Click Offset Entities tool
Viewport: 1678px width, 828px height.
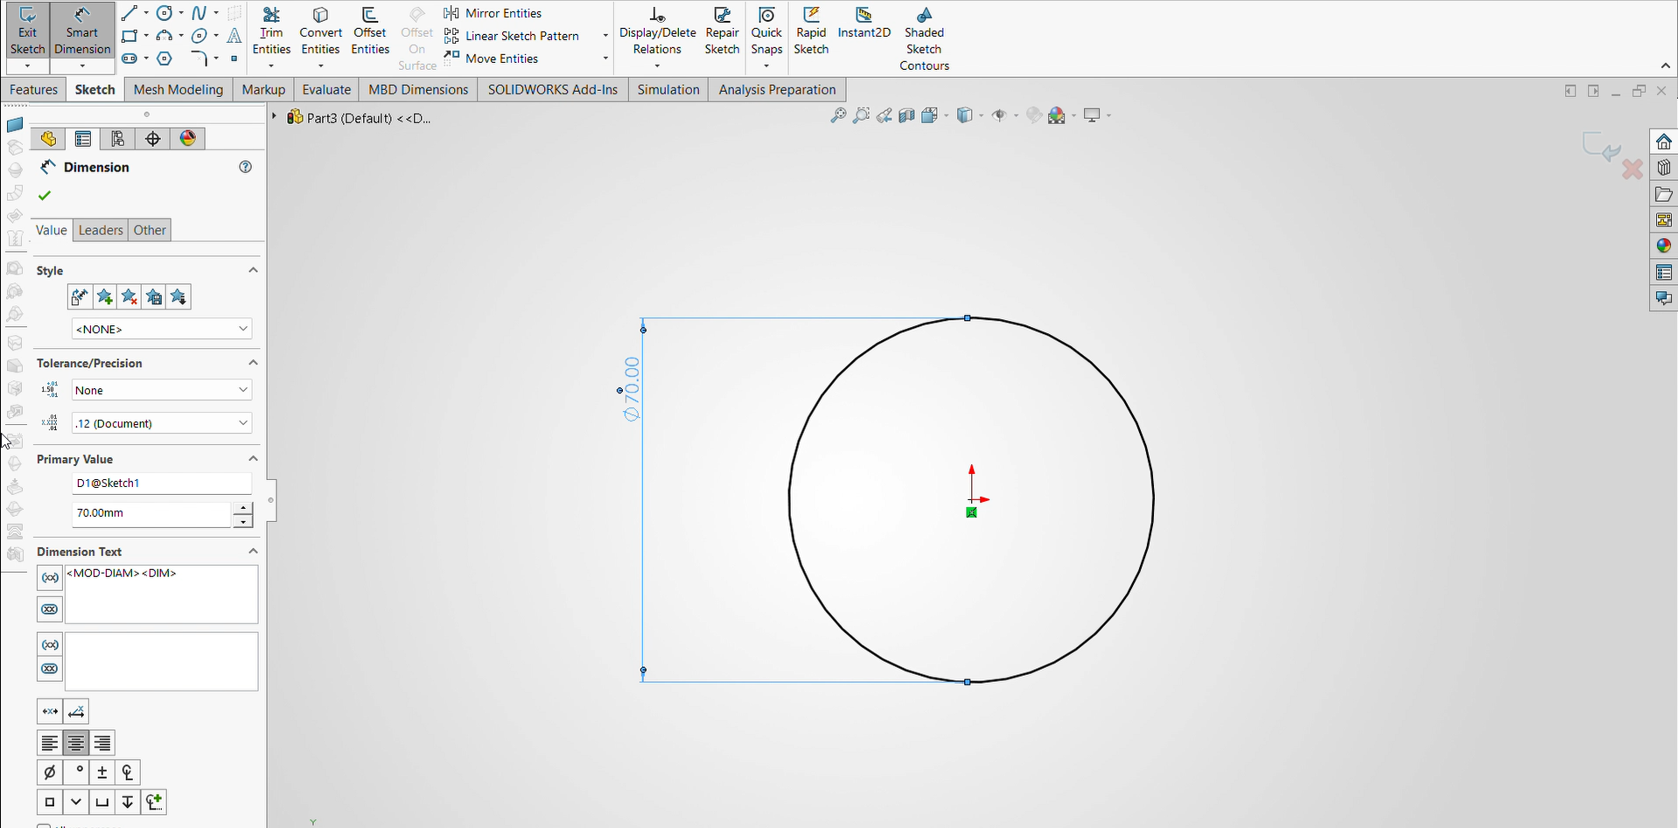coord(370,32)
